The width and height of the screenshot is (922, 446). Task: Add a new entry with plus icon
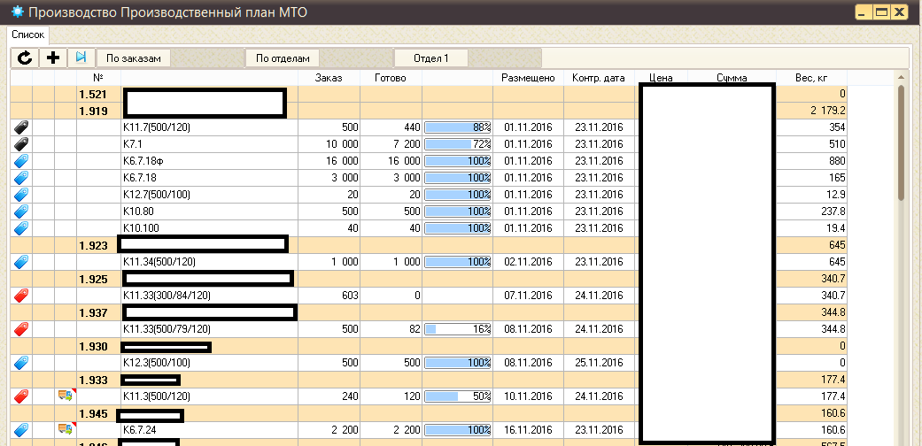(53, 58)
